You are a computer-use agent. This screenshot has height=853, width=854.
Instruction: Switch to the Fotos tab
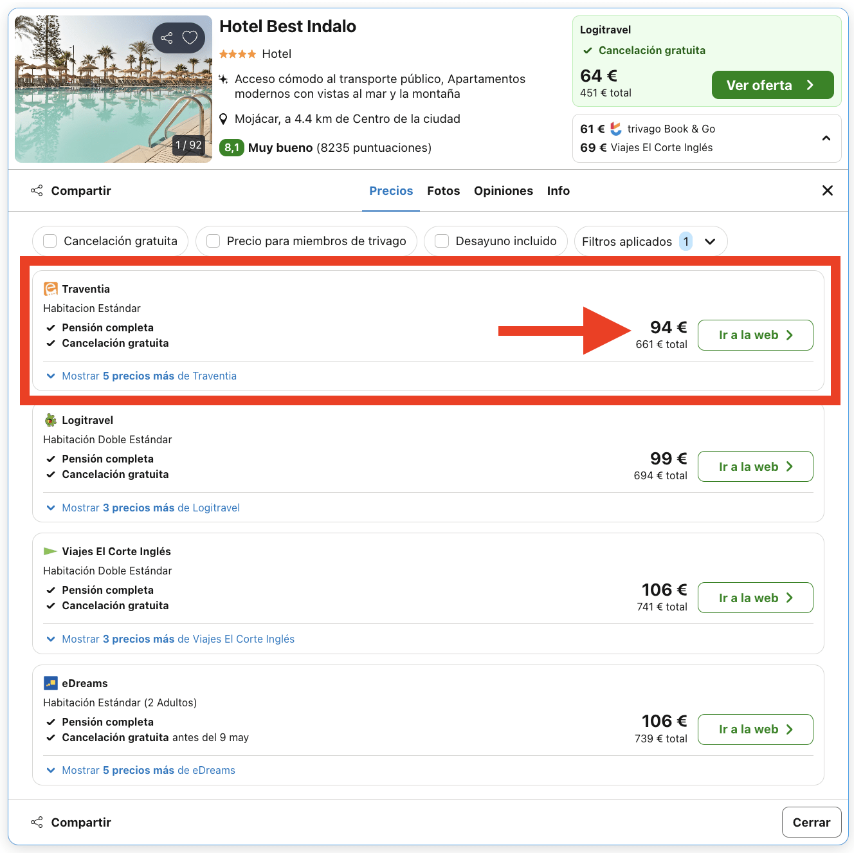[443, 190]
